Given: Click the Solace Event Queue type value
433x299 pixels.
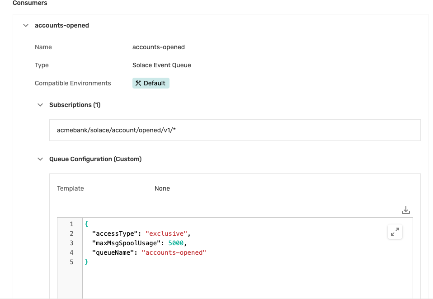Looking at the screenshot, I should click(x=161, y=65).
